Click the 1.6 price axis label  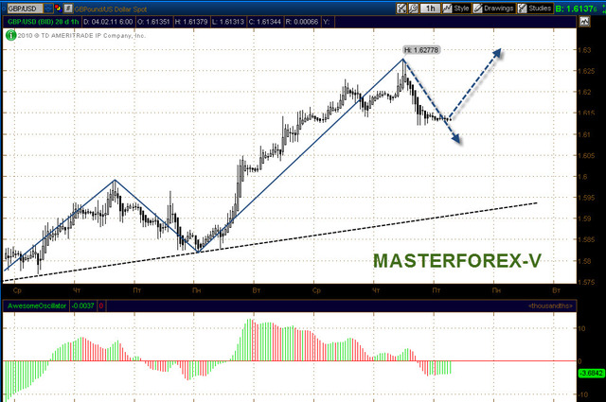[x=582, y=177]
